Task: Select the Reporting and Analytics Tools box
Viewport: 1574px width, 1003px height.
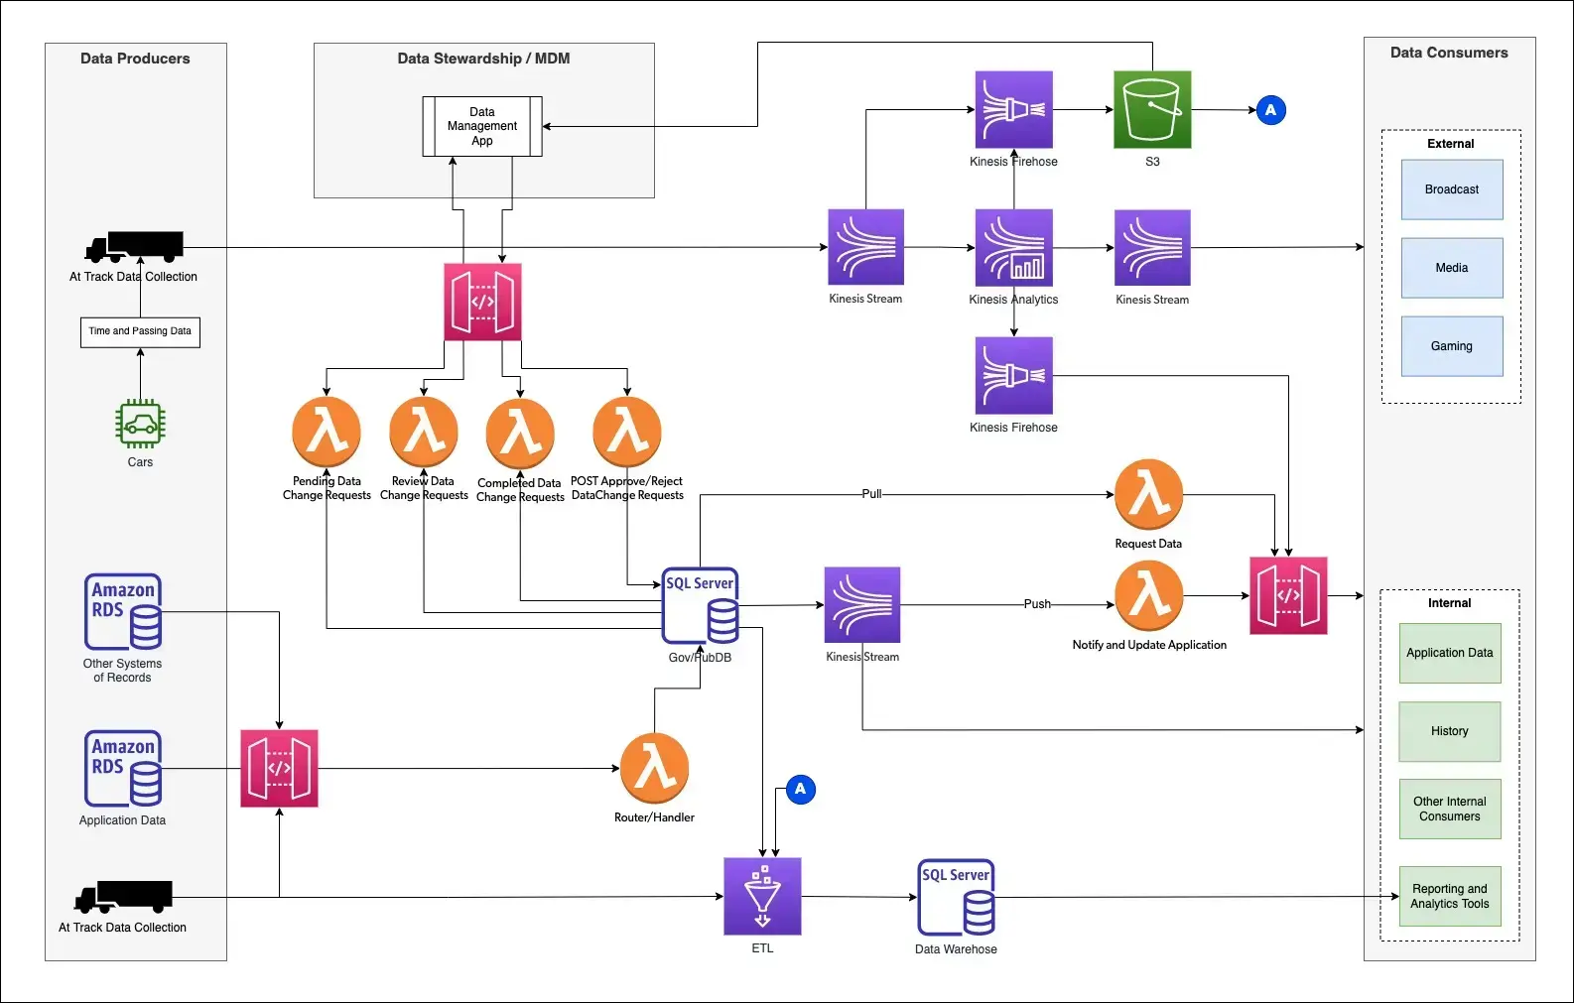Action: pyautogui.click(x=1449, y=896)
